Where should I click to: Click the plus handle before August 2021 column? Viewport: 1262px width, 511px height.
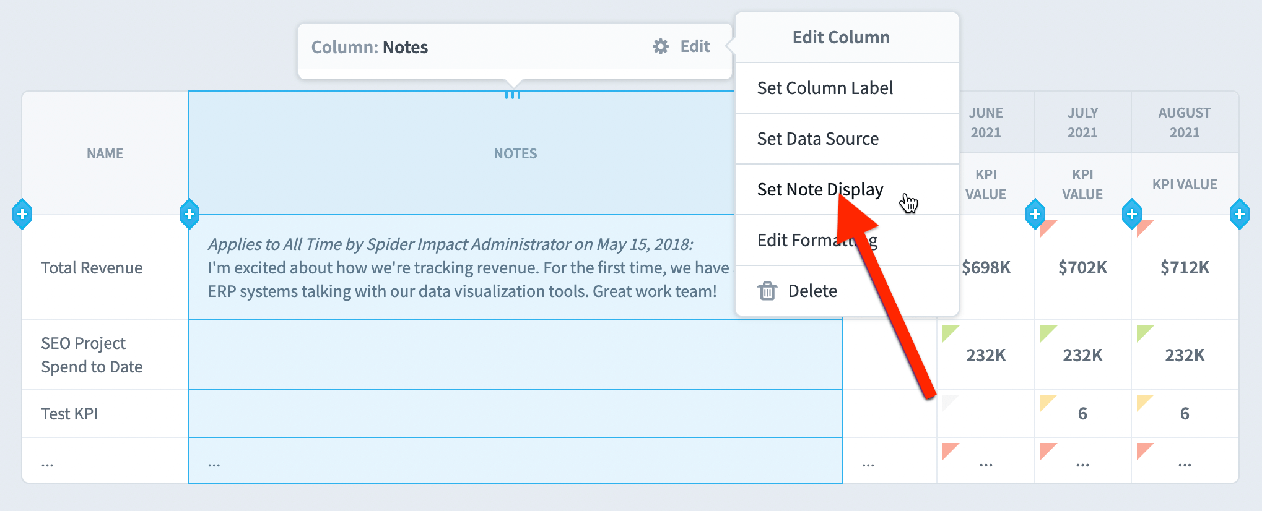pos(1132,215)
